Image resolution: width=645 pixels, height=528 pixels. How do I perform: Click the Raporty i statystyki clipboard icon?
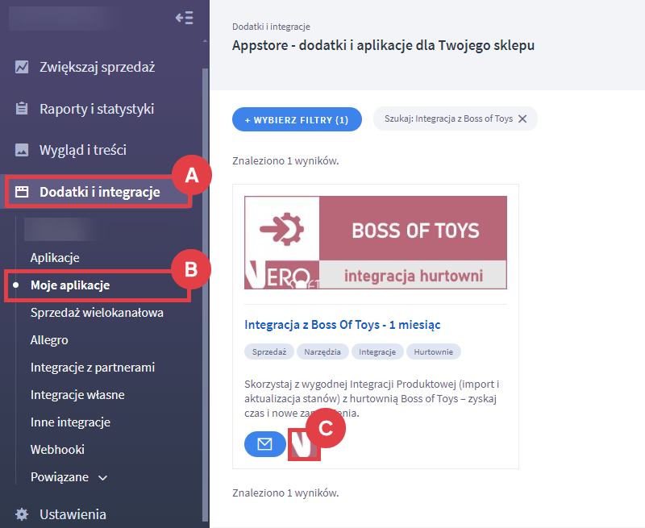[22, 109]
